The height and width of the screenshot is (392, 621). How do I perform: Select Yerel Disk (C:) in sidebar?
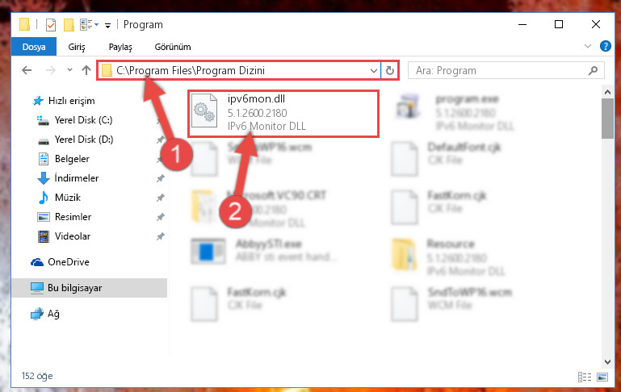click(83, 120)
